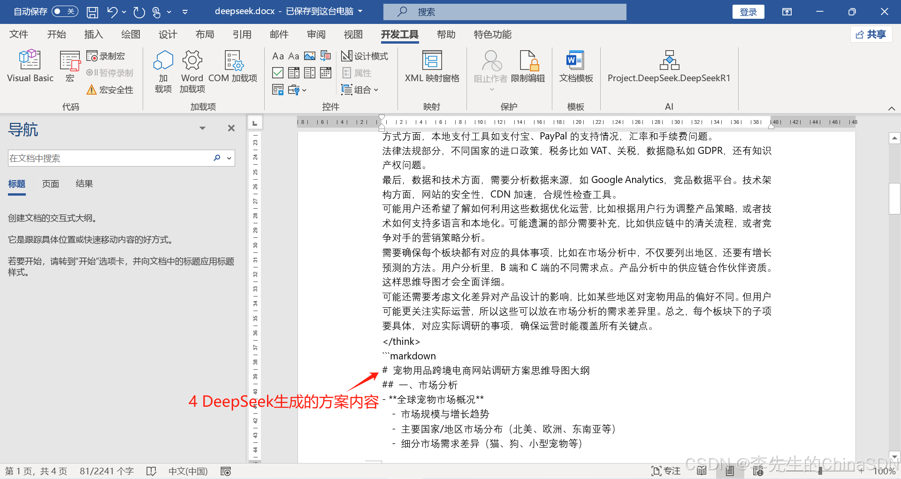The image size is (901, 479).
Task: Click zoom in plus button
Action: (861, 471)
